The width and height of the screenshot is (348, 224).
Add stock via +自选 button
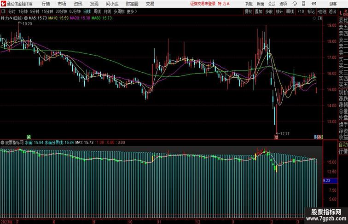click(322, 11)
